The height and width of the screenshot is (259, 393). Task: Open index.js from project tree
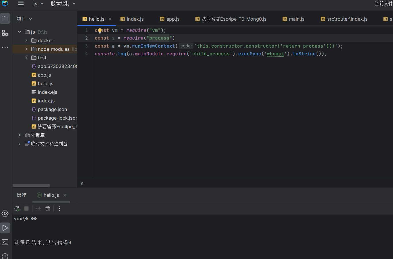coord(45,101)
